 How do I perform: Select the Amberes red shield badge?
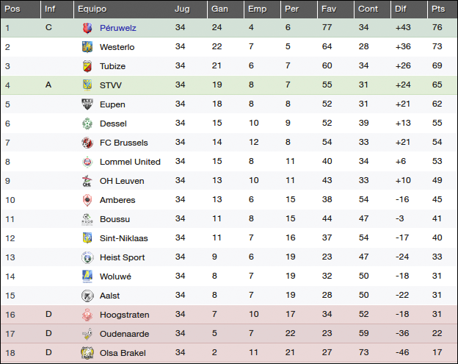[87, 200]
